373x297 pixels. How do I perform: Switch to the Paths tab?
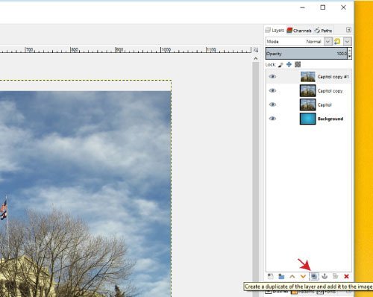(323, 31)
